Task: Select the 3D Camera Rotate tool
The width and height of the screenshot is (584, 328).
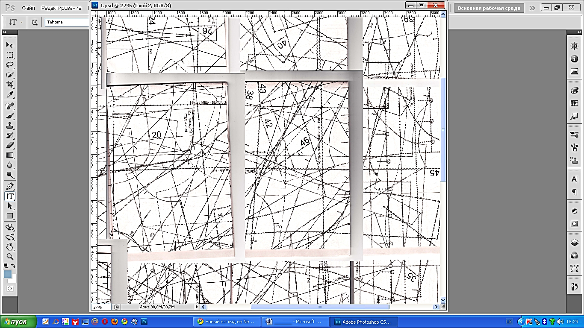Action: 9,237
